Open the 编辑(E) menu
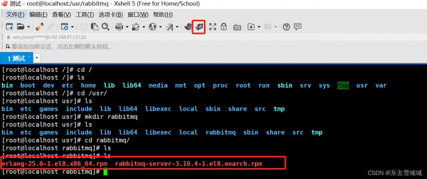 point(38,15)
